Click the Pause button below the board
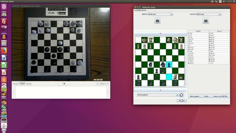The width and height of the screenshot is (236, 133). click(x=182, y=100)
